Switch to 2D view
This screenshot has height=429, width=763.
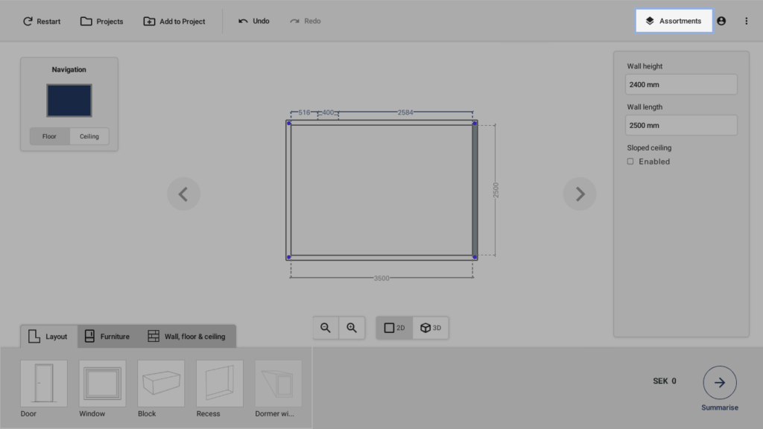click(394, 328)
